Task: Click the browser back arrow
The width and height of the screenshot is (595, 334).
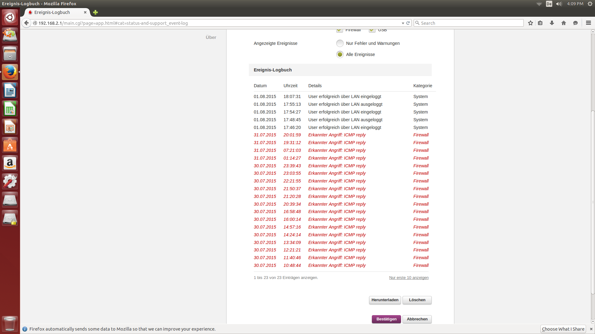Action: (26, 23)
